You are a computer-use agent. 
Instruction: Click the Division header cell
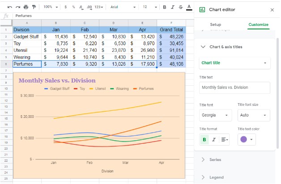tap(27, 29)
